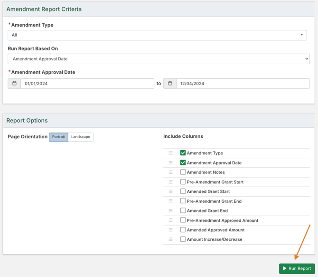Click the drag handle next to Amendment Notes
Image resolution: width=318 pixels, height=277 pixels.
[170, 172]
